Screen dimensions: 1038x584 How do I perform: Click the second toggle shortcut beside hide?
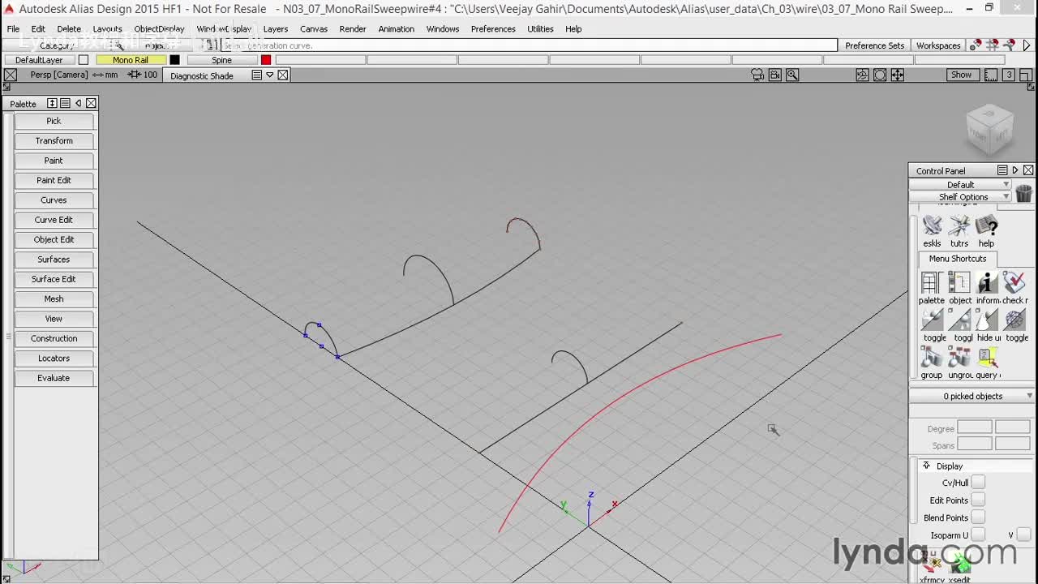[959, 320]
